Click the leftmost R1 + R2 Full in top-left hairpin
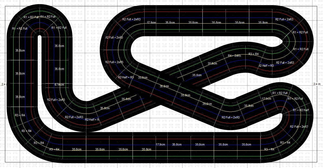The height and width of the screenshot is (168, 323). coord(19,28)
